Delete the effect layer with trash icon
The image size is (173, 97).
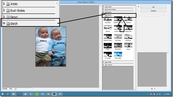coord(154,88)
